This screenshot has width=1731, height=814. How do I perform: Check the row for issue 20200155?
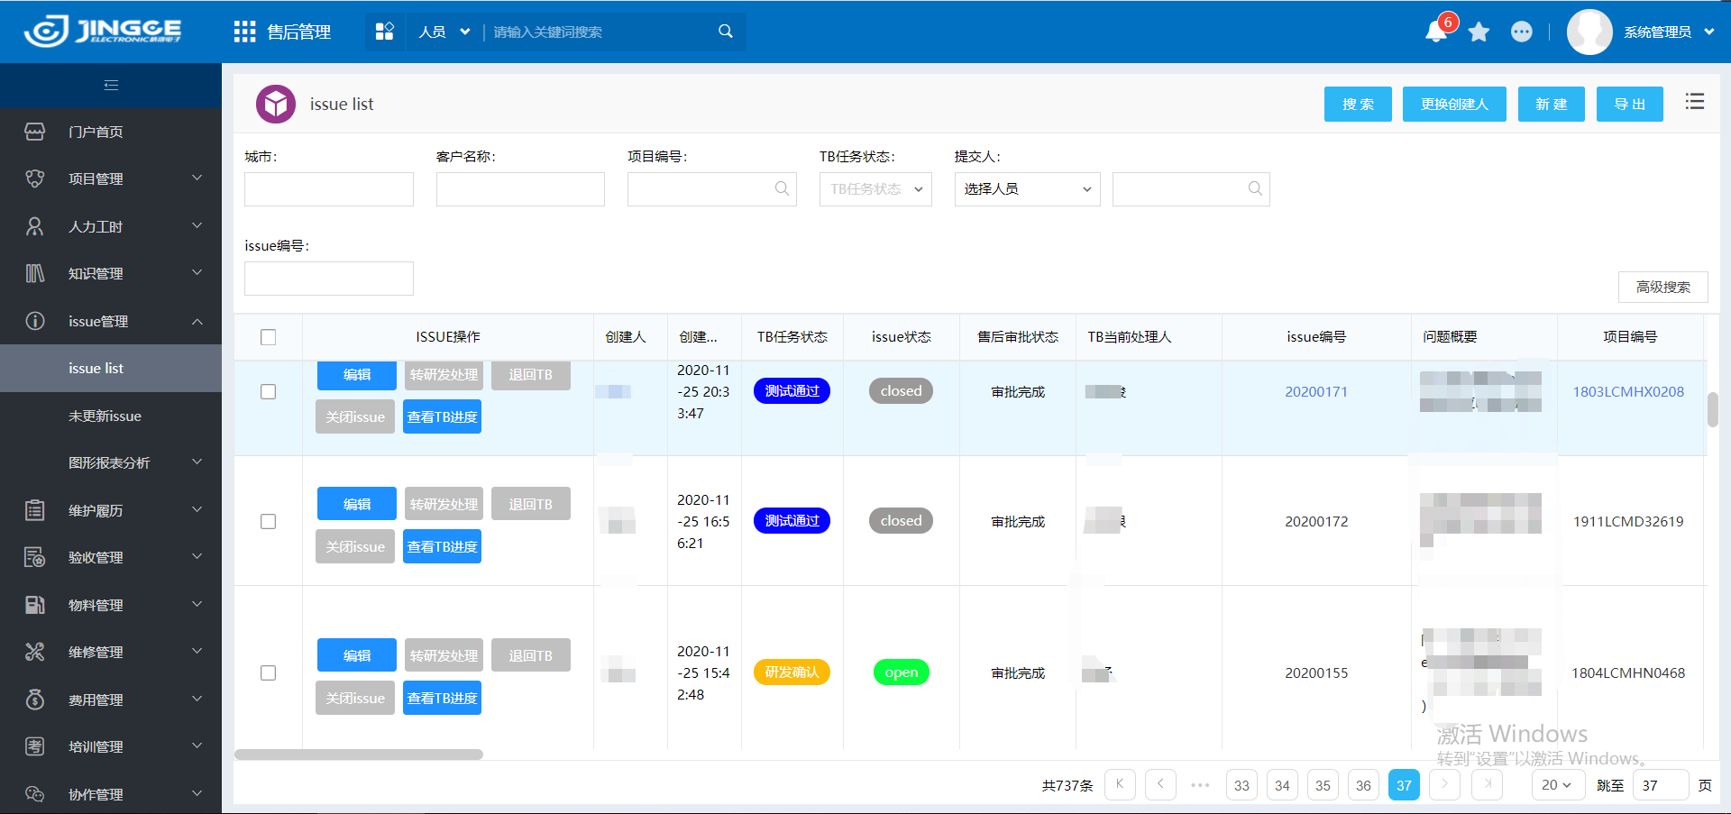click(268, 672)
